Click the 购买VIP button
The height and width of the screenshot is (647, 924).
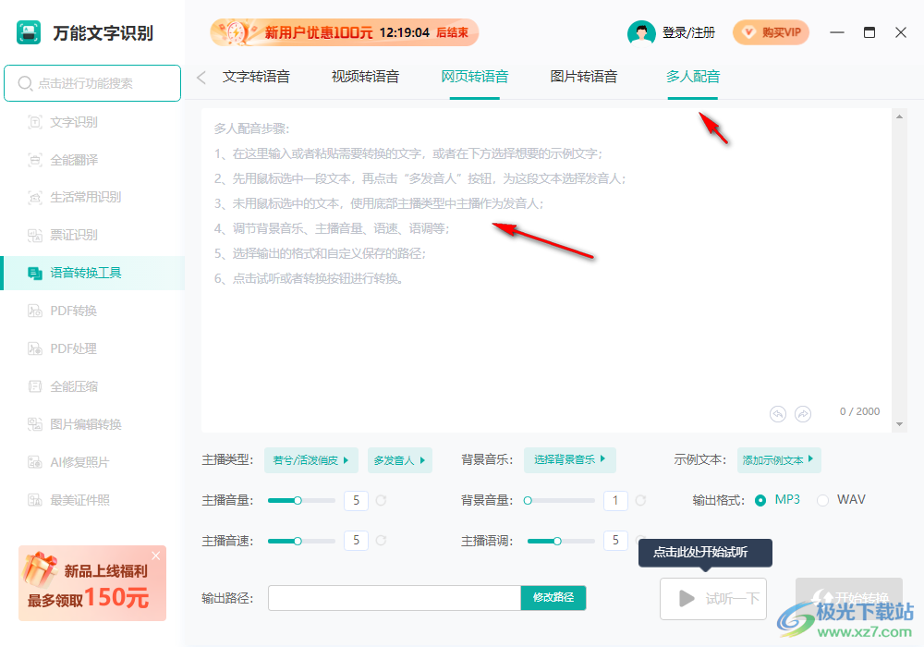tap(771, 32)
